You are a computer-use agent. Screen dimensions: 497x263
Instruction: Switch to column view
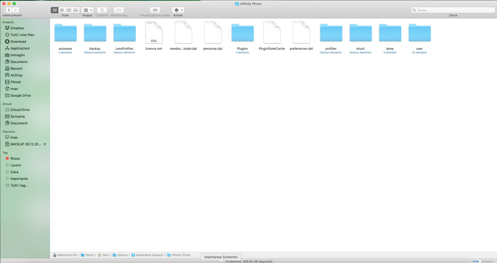point(69,10)
